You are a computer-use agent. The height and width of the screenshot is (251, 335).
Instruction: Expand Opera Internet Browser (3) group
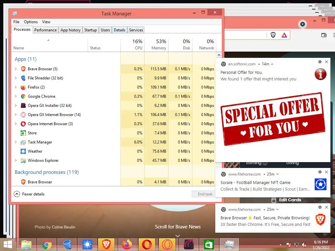tap(16, 124)
